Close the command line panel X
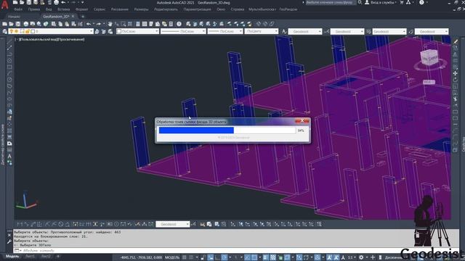 click(9, 235)
